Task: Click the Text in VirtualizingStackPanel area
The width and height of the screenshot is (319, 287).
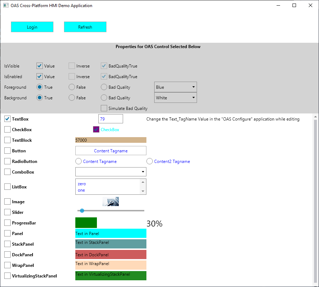Action: pos(111,276)
